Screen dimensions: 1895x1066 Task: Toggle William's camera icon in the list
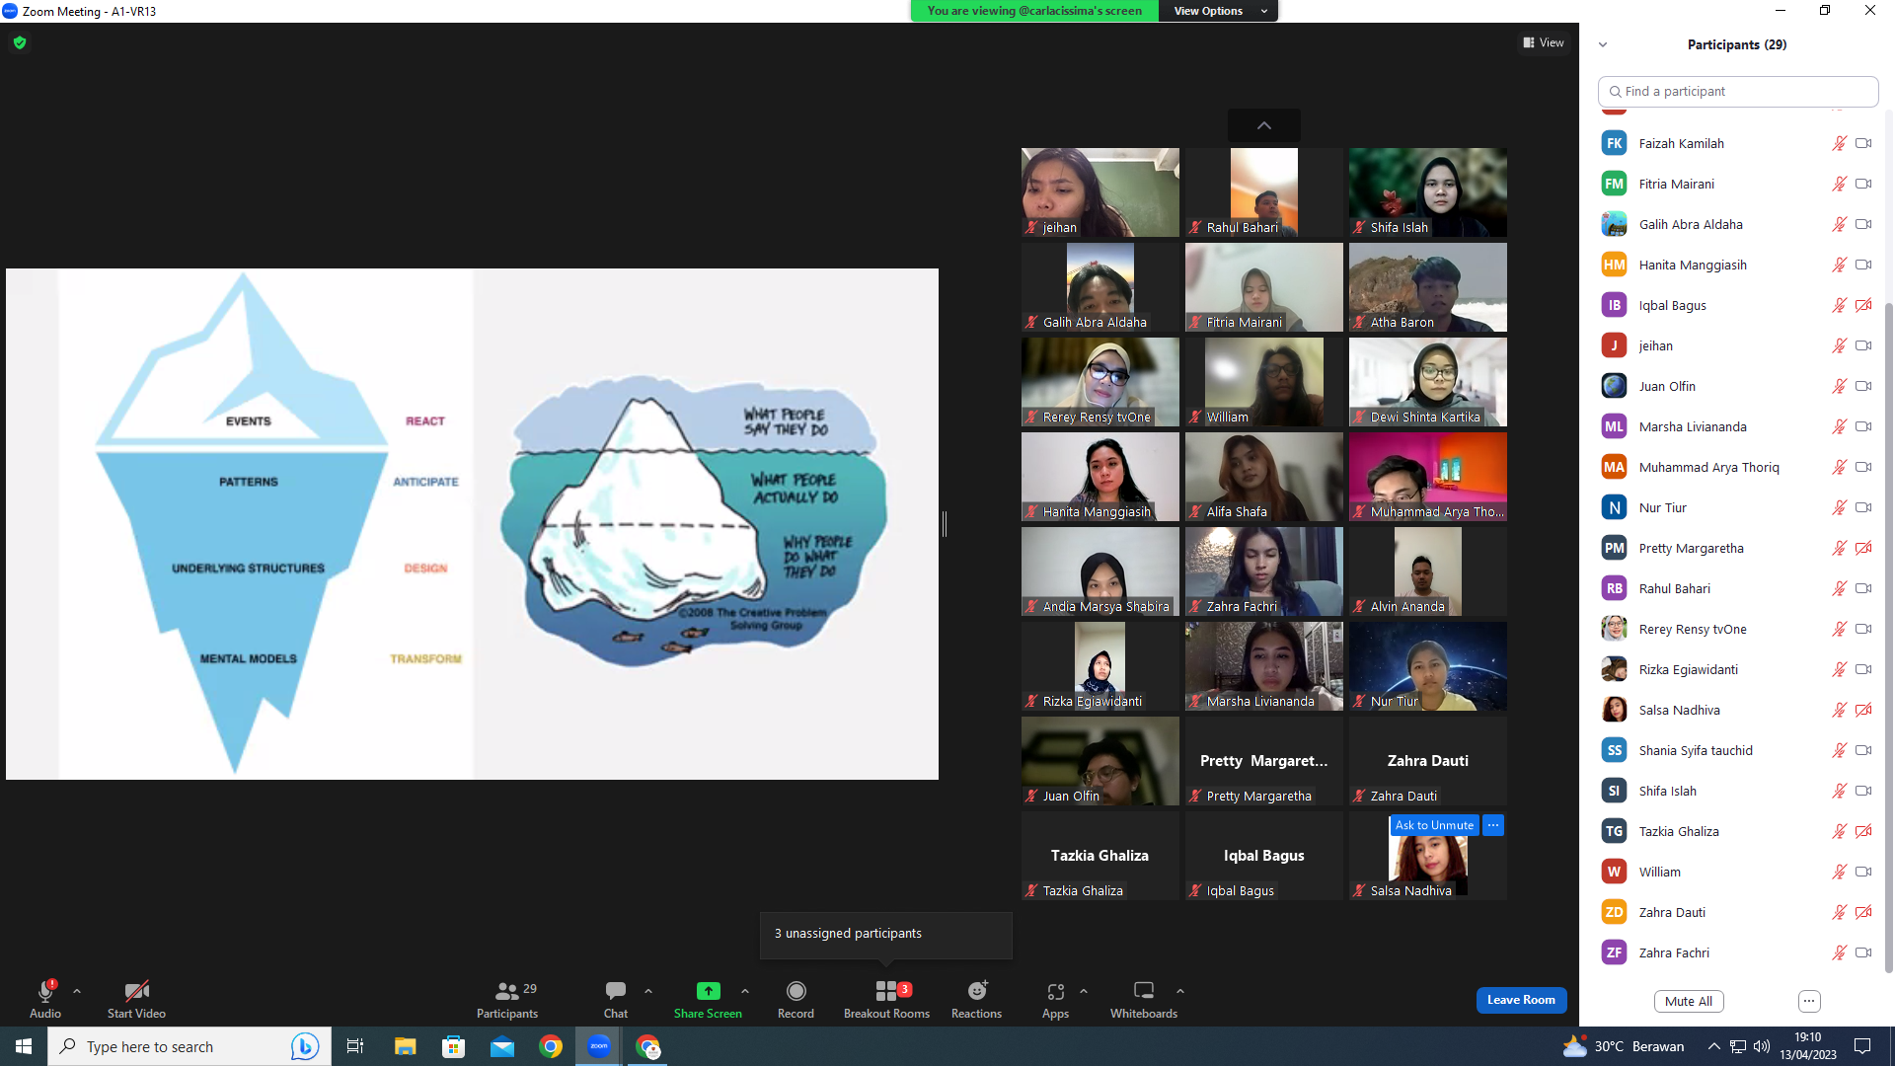(1863, 872)
